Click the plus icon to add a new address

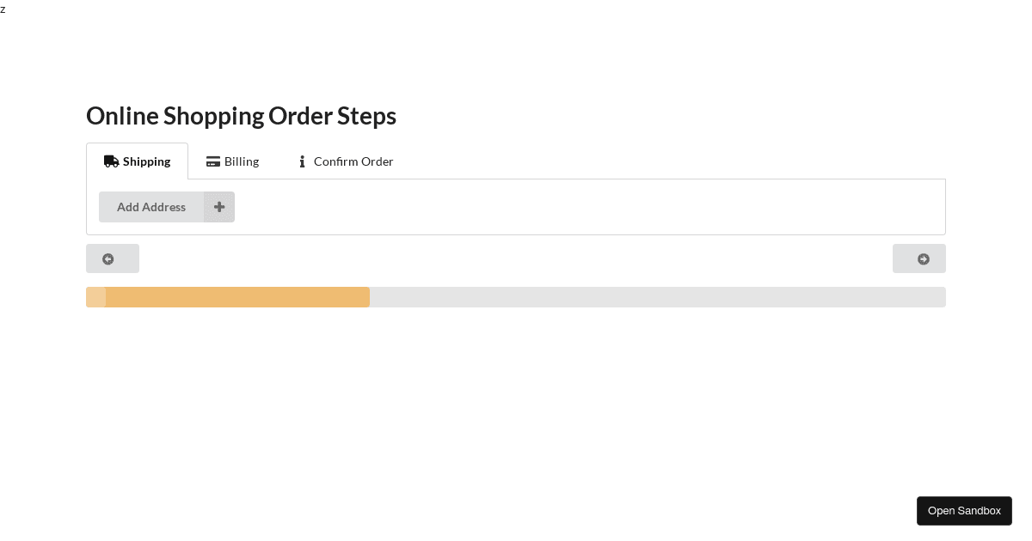coord(219,207)
